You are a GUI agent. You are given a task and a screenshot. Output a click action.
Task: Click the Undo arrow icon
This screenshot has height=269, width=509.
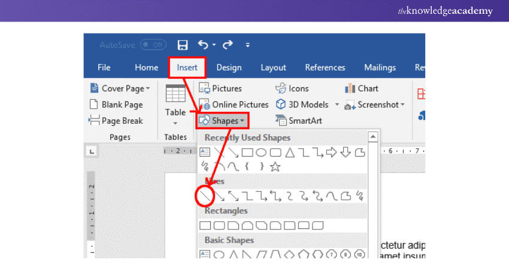click(x=204, y=45)
